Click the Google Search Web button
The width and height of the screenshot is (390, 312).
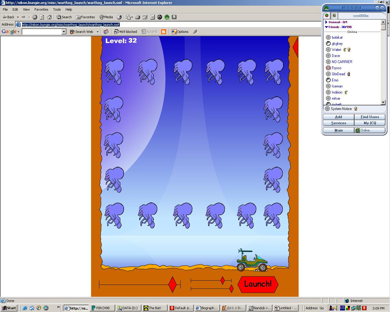coord(82,32)
